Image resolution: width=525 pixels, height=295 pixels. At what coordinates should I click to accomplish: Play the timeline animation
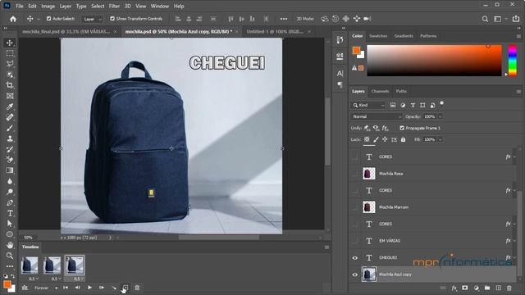pyautogui.click(x=89, y=288)
